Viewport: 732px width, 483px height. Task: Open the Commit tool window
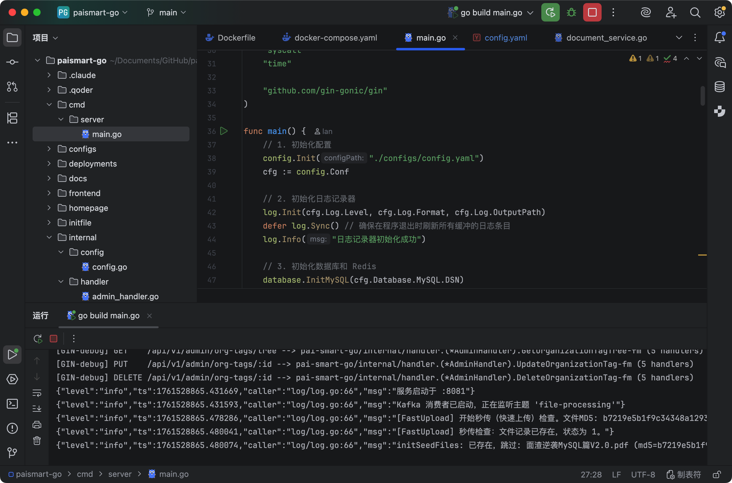(x=12, y=62)
